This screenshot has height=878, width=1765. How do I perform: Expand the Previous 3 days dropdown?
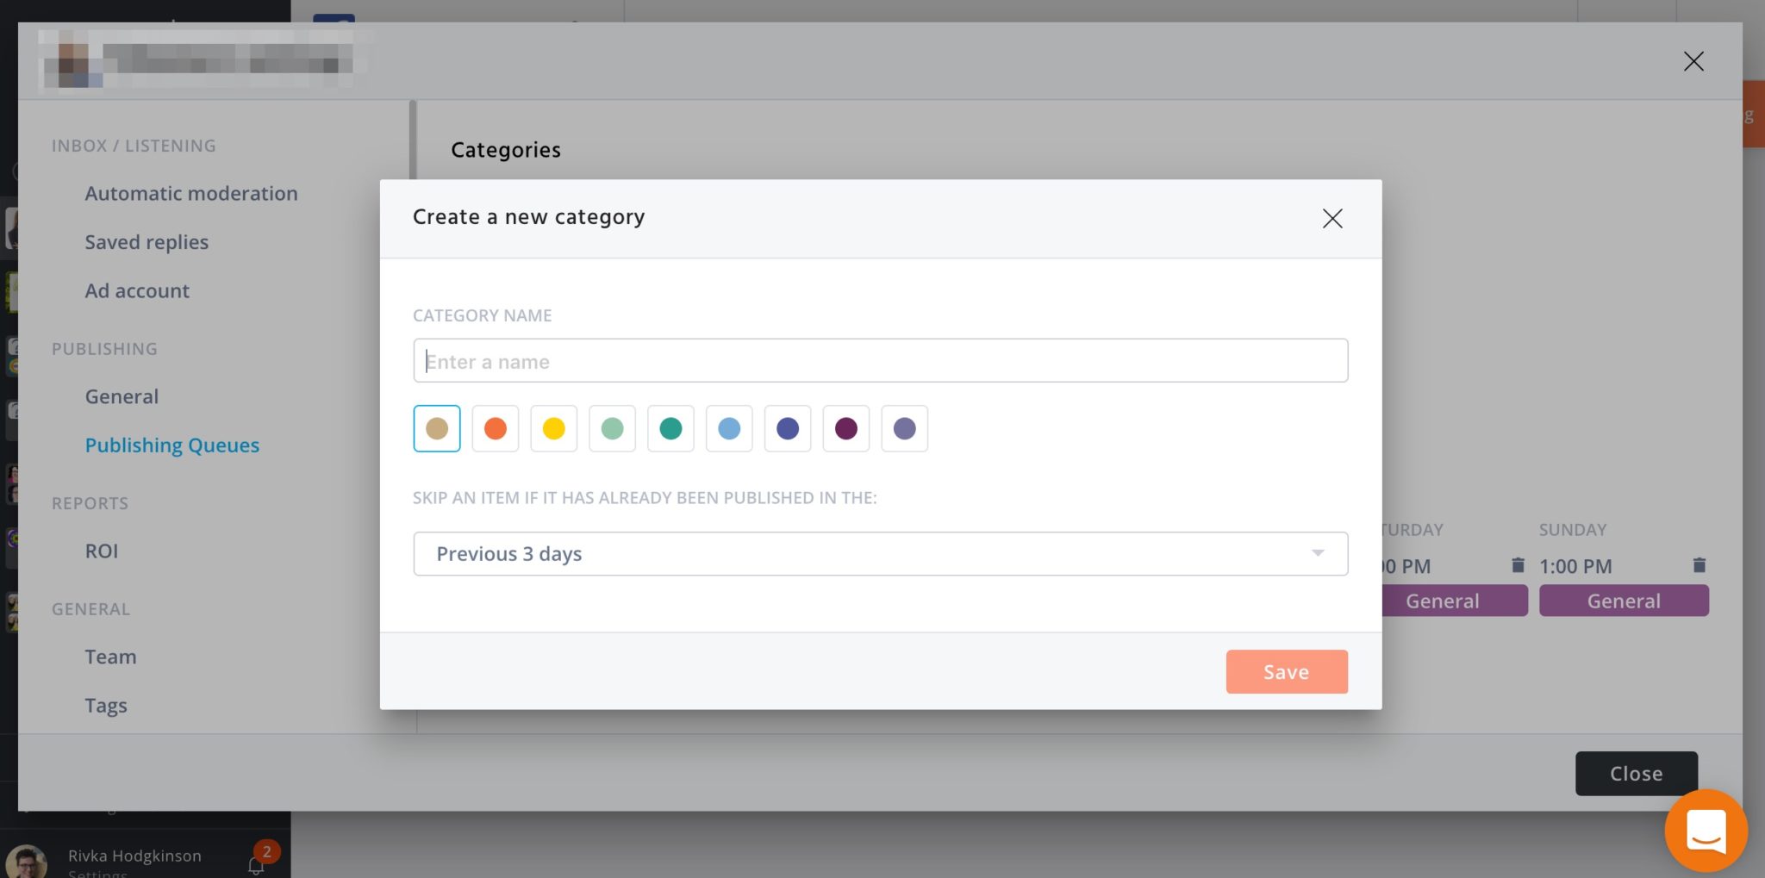(880, 553)
